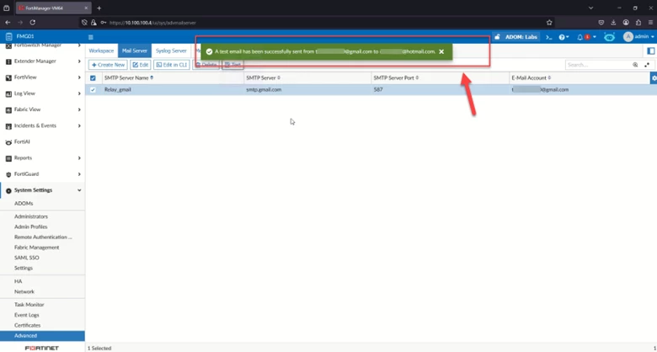Expand the Fabric View menu chevron
This screenshot has height=352, width=657.
(79, 109)
